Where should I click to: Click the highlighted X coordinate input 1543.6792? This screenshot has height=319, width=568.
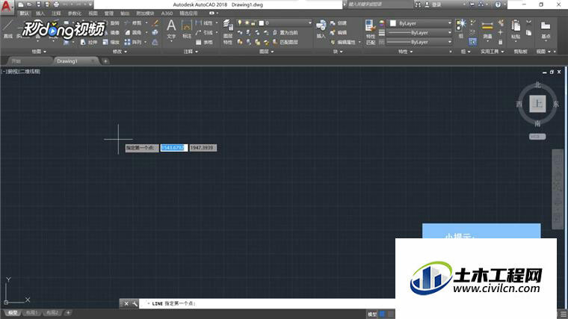(174, 148)
